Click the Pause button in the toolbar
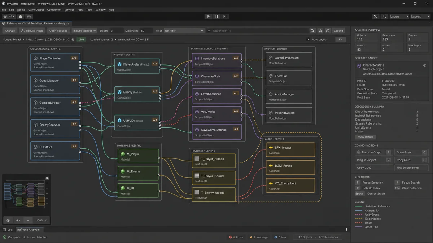 point(216,16)
